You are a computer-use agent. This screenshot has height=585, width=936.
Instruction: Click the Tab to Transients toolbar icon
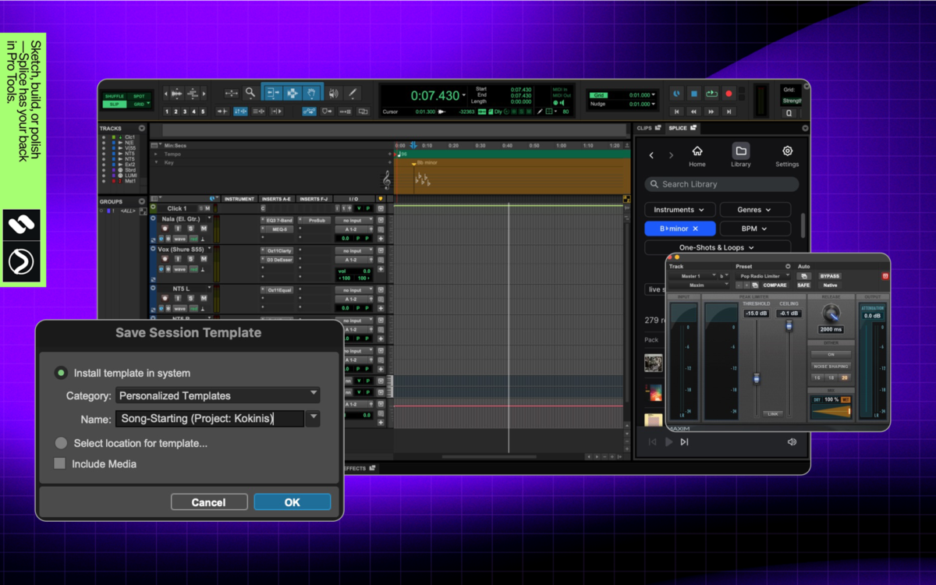222,111
